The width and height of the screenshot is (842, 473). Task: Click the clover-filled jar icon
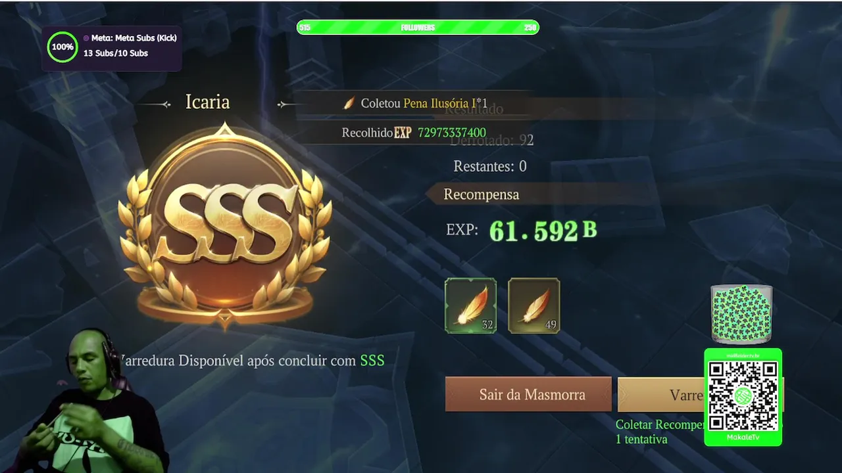(x=741, y=314)
